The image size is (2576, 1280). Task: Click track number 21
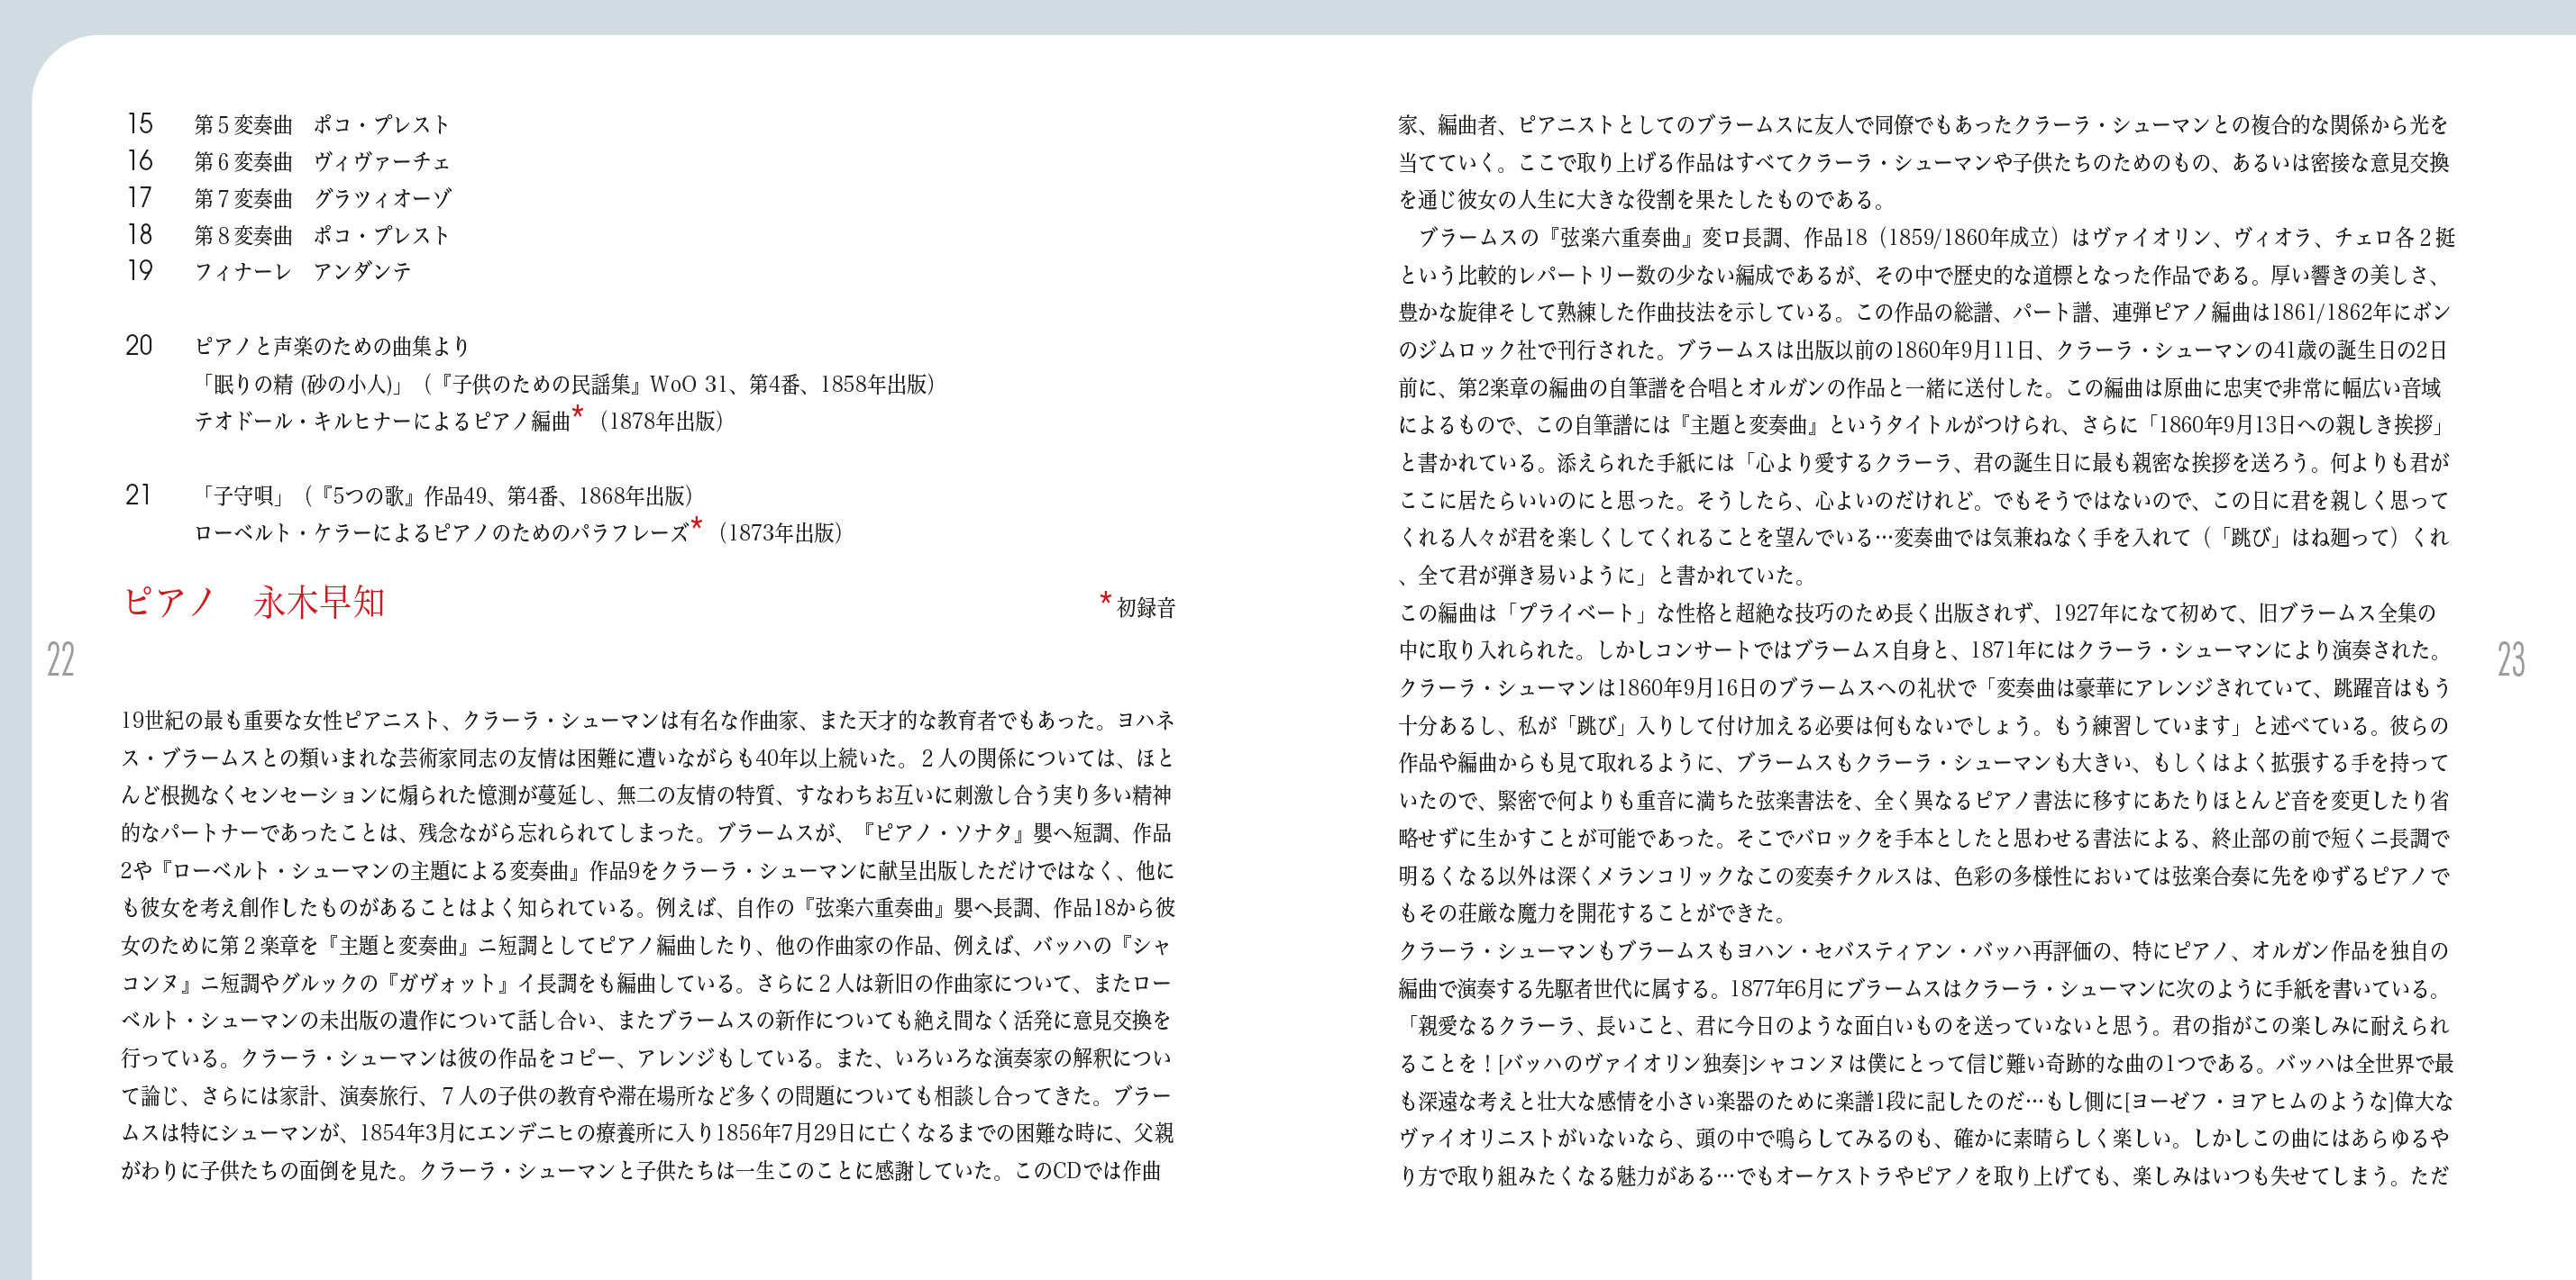click(139, 495)
